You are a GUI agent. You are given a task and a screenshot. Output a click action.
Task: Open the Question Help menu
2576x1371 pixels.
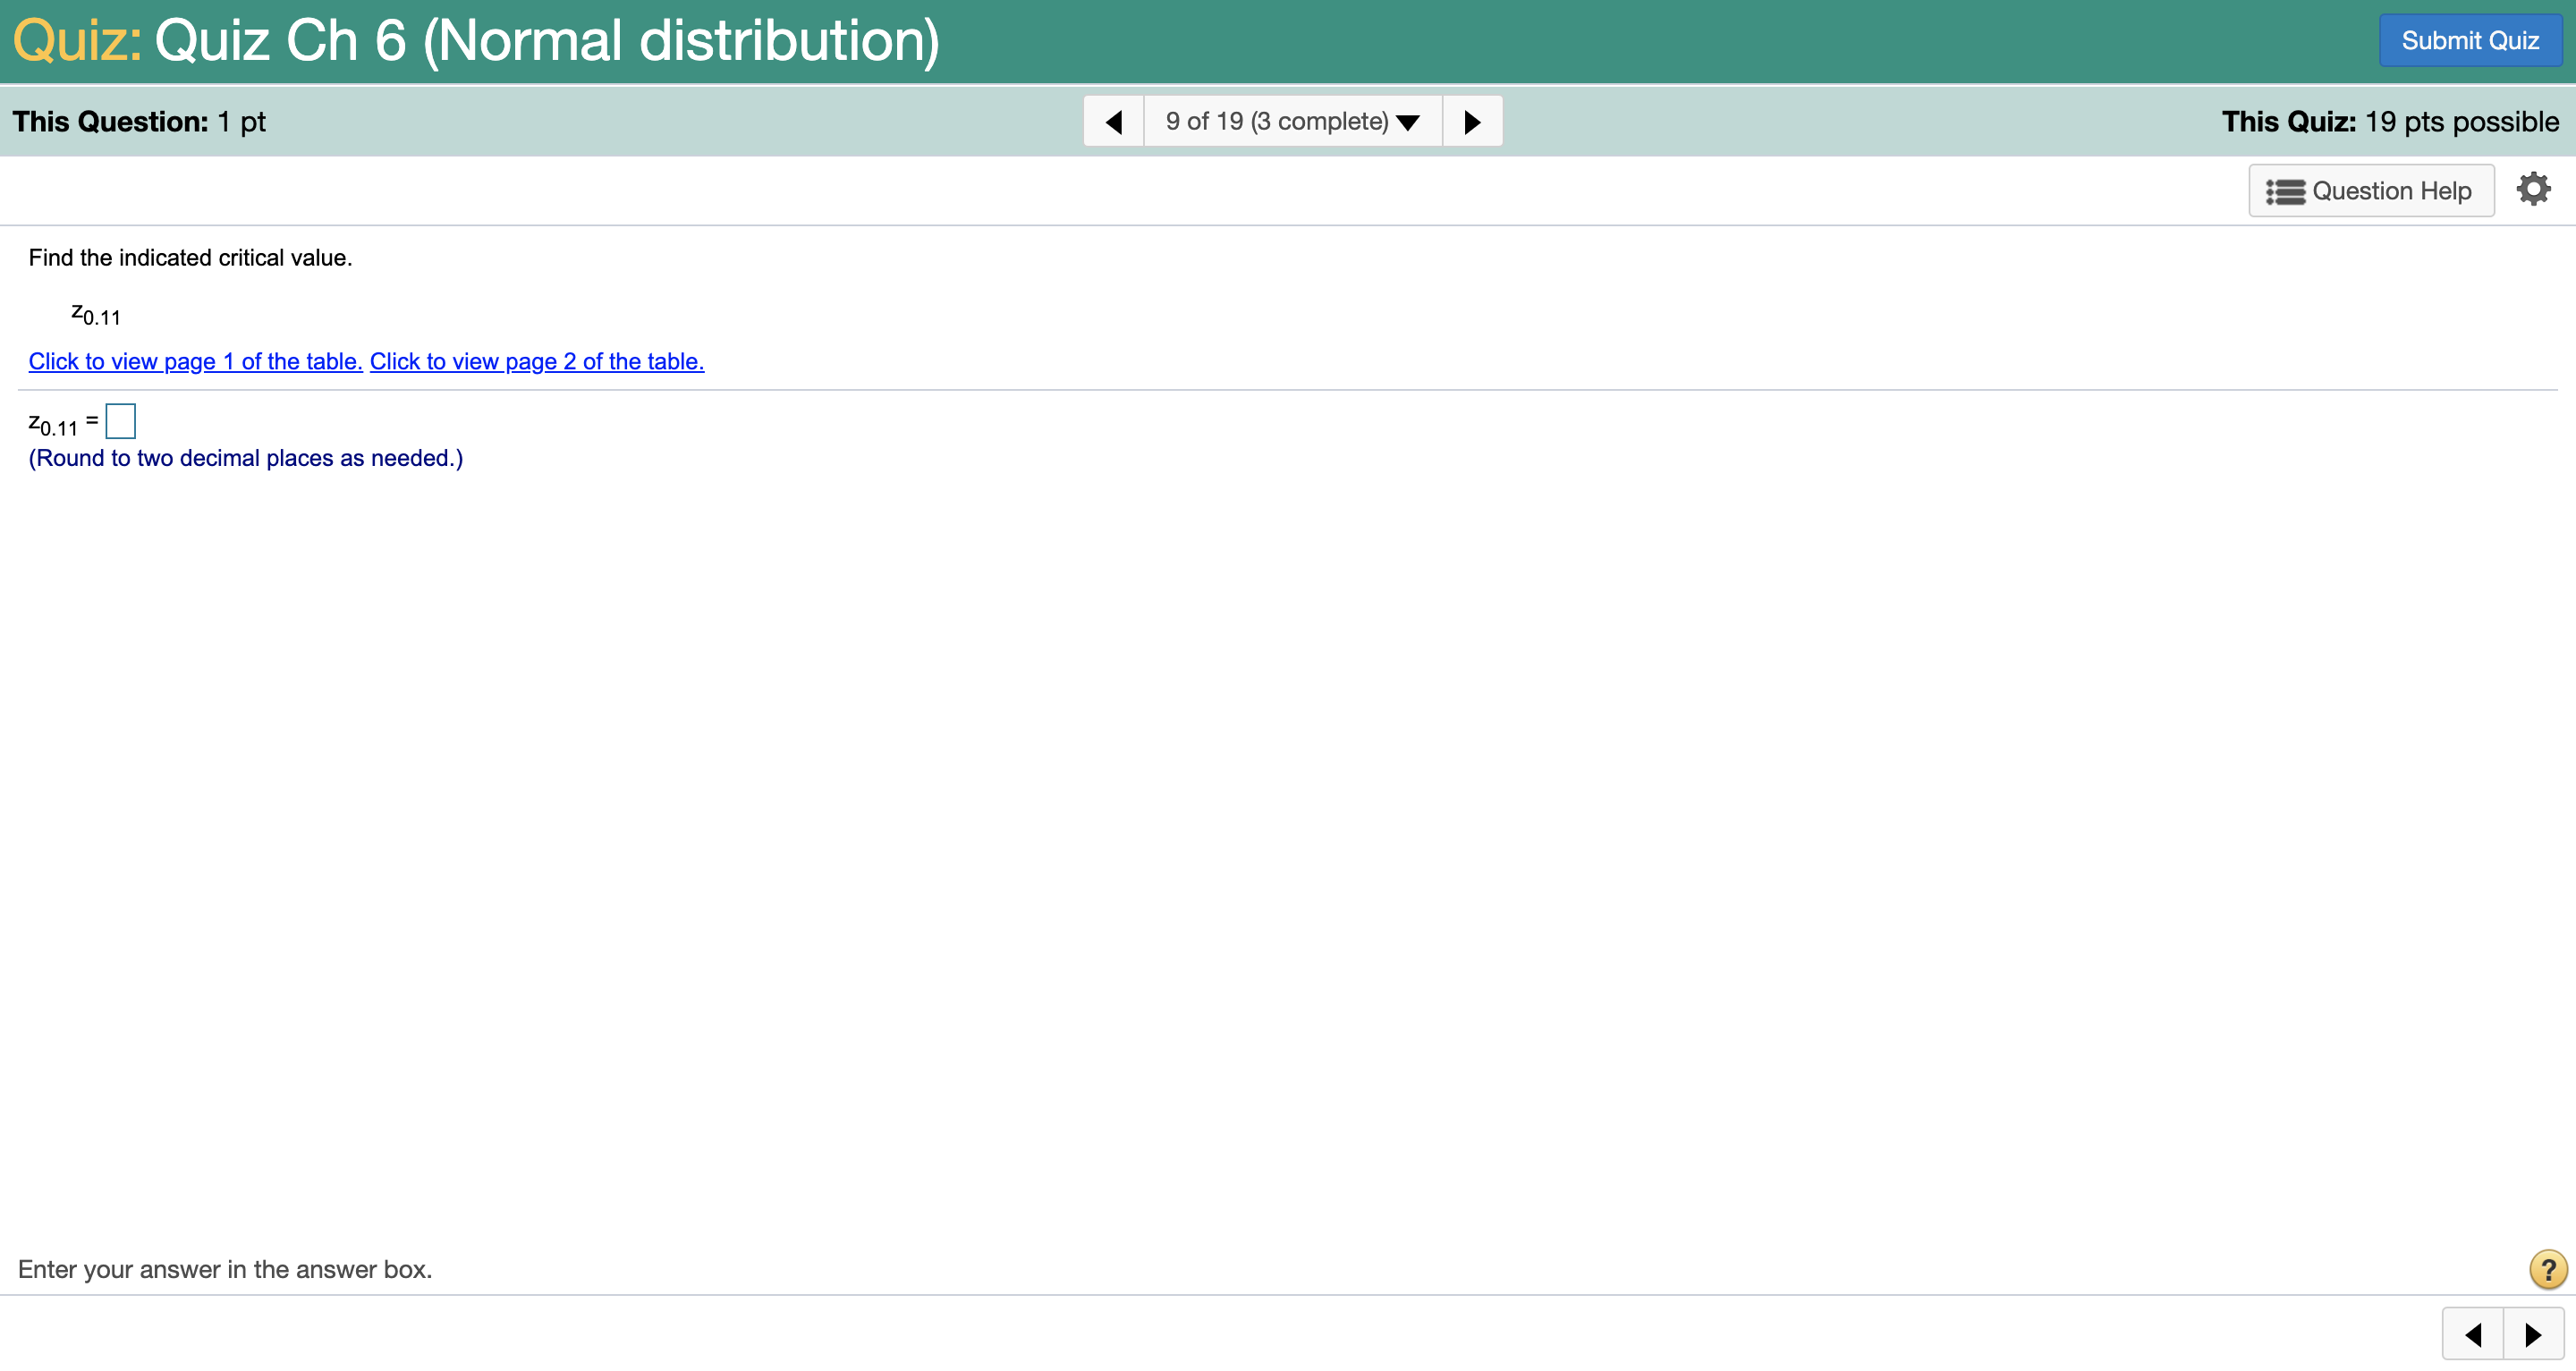[2370, 191]
